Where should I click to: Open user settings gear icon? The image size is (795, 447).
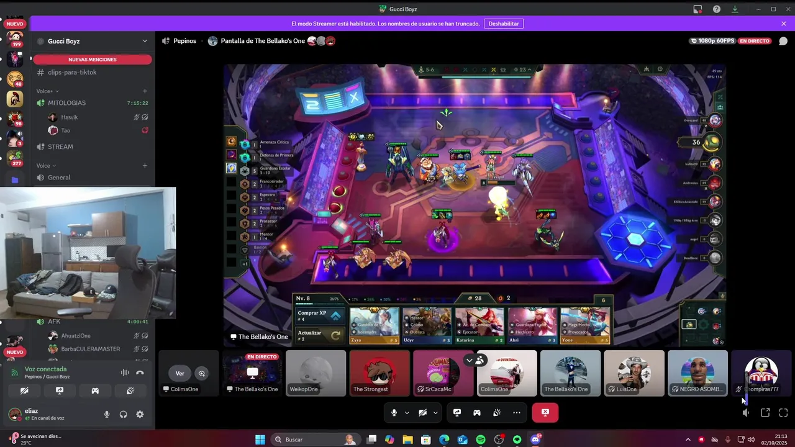coord(140,414)
